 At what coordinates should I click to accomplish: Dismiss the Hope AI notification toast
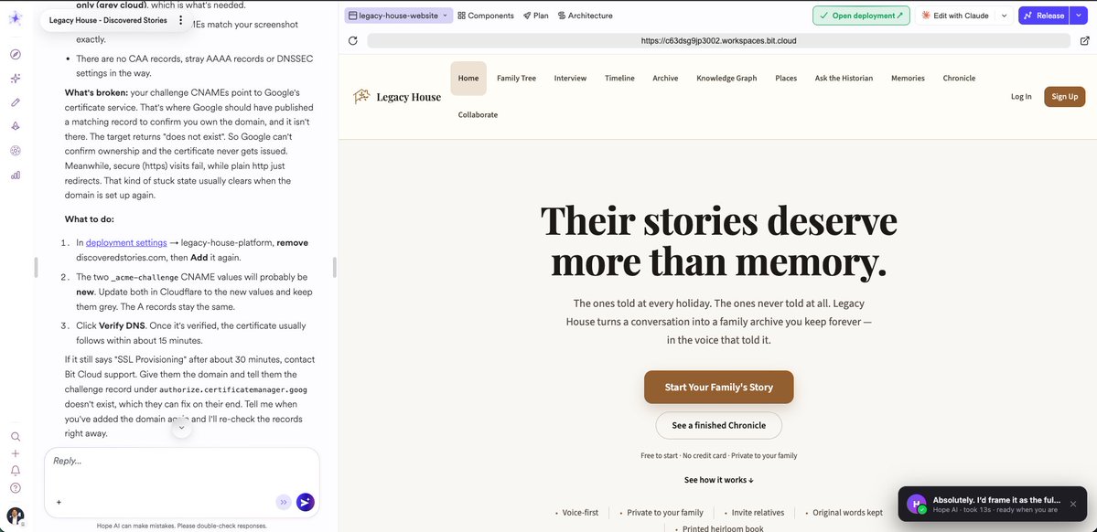pos(1072,504)
